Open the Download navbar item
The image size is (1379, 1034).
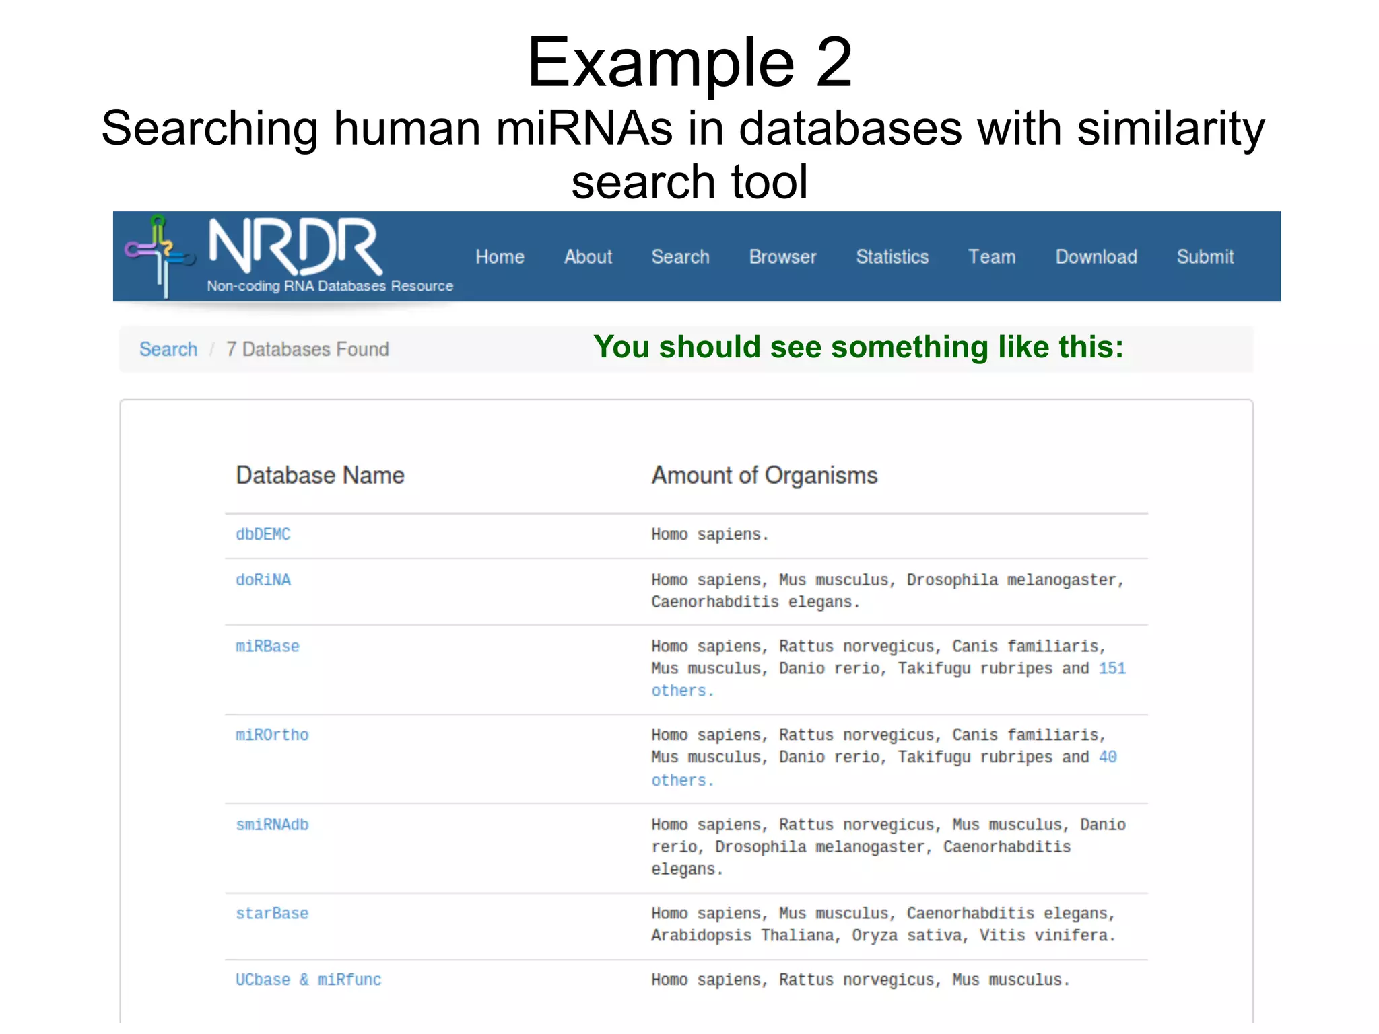click(1096, 257)
